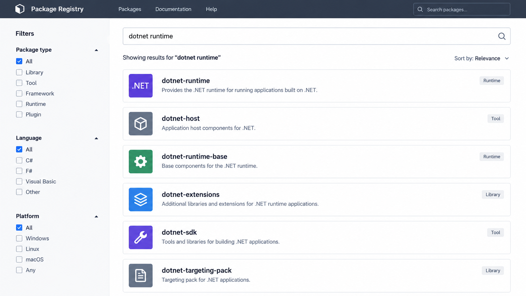Open the purple .NET icon of dotnet-runtime
Screen dimensions: 526x296
click(x=141, y=86)
